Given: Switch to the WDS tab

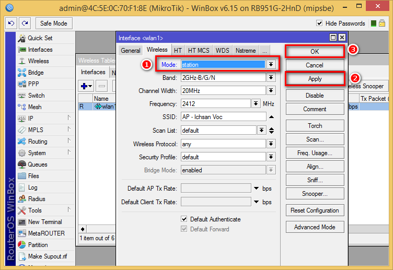Looking at the screenshot, I should 222,51.
